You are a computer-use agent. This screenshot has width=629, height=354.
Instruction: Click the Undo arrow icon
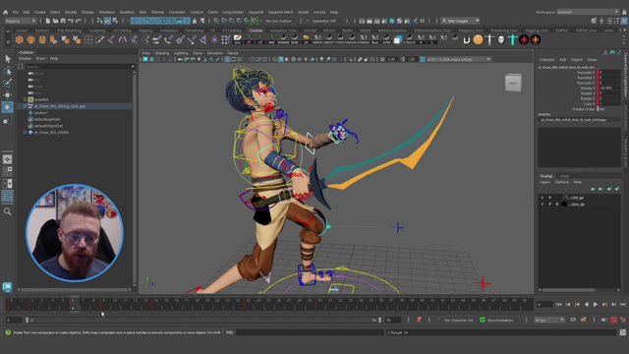(71, 21)
